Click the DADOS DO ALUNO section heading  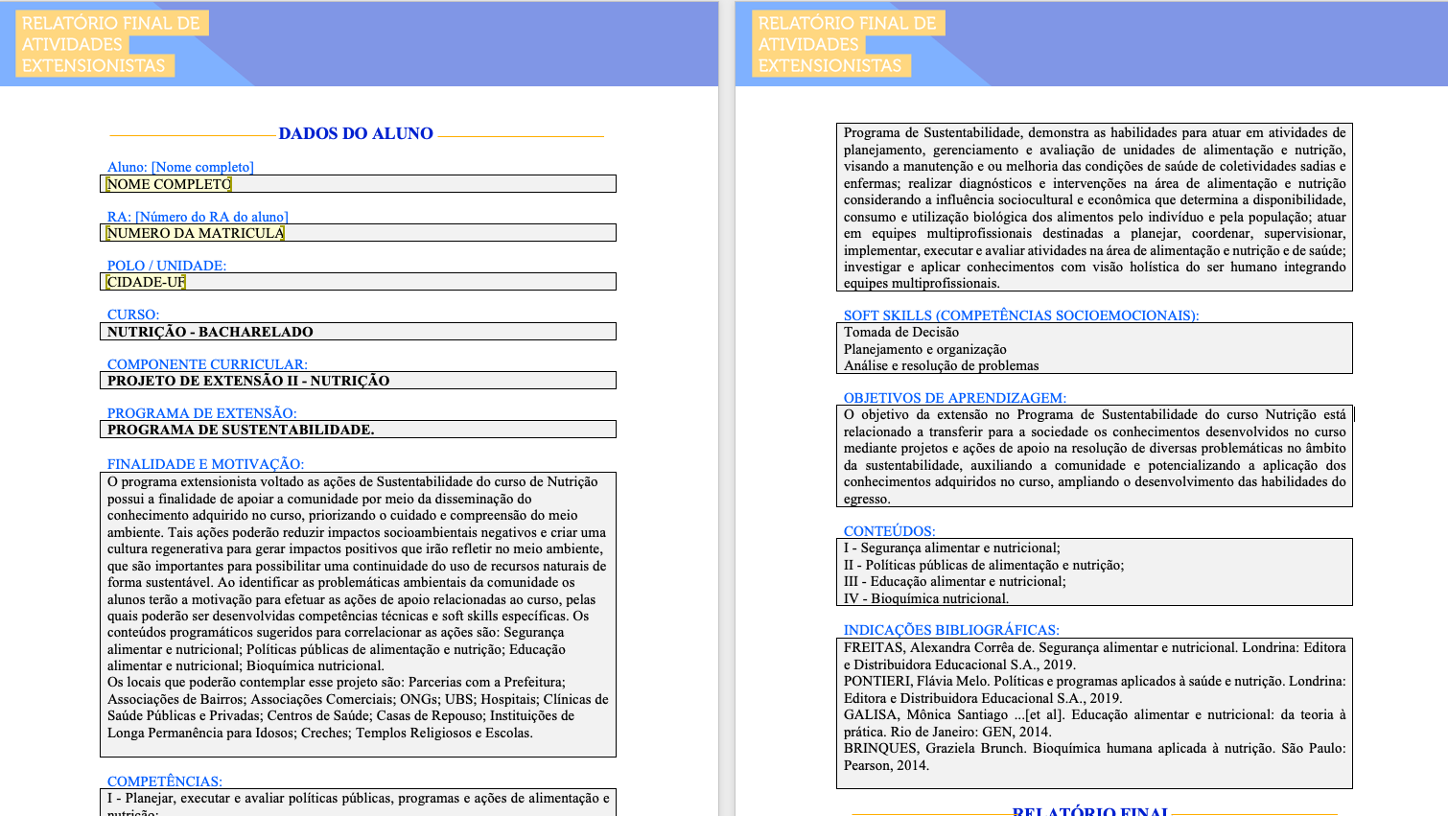click(356, 134)
